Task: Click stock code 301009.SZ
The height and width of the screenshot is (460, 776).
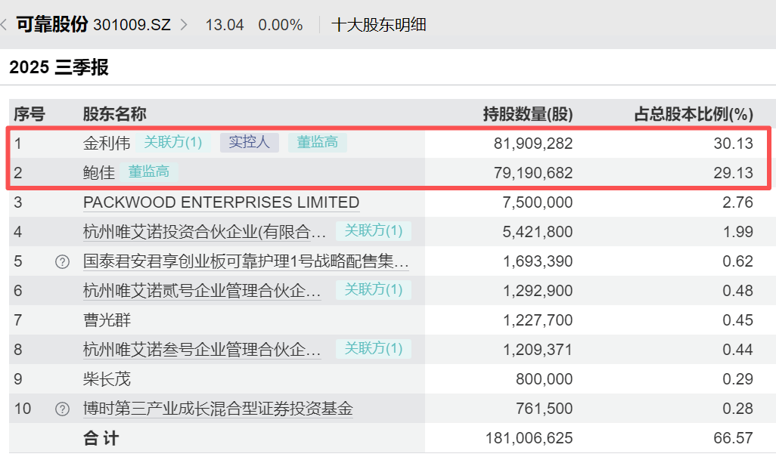Action: (132, 25)
